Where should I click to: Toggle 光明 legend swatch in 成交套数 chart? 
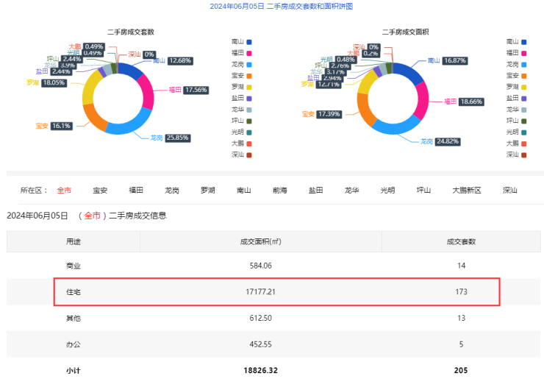(x=249, y=132)
